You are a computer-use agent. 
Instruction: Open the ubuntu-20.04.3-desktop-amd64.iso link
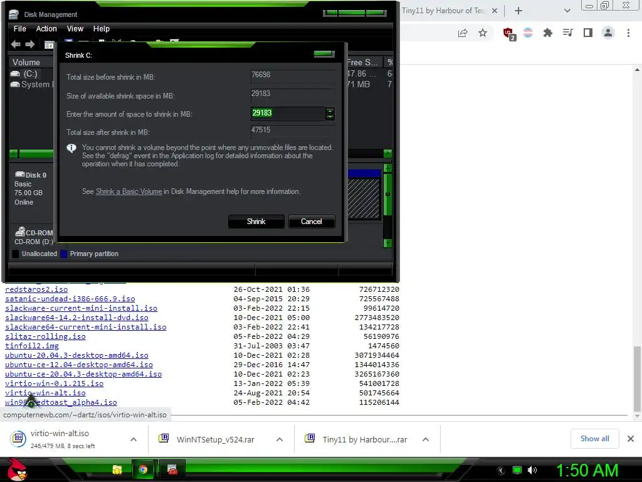click(76, 355)
